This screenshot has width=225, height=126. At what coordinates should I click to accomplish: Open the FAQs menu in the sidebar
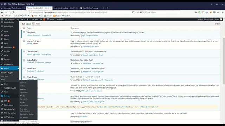(6, 55)
